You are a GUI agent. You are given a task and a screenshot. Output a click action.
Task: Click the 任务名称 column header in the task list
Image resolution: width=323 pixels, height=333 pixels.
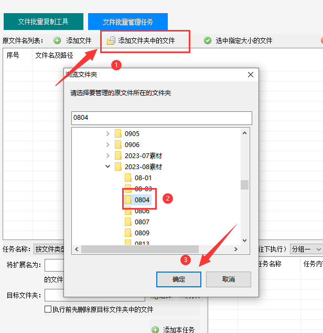pos(270,264)
